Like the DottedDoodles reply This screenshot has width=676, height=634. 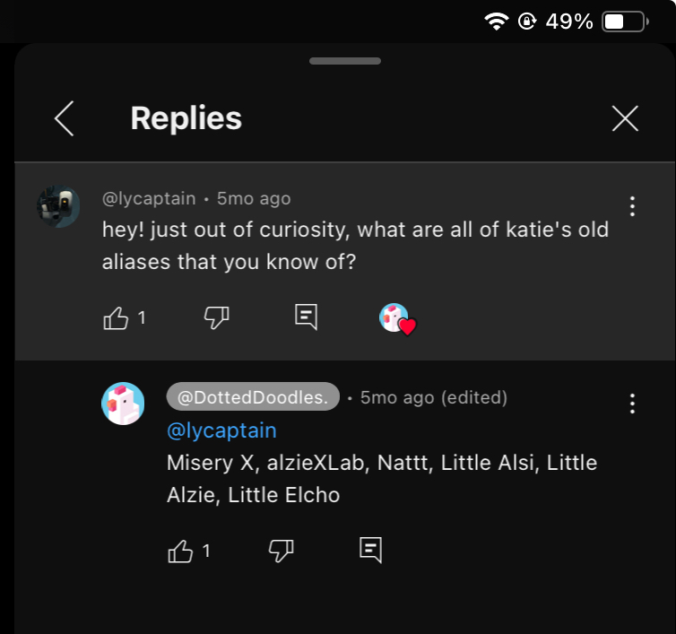pyautogui.click(x=180, y=551)
